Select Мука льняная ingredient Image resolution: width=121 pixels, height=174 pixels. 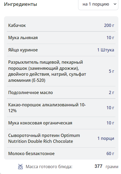point(23,38)
